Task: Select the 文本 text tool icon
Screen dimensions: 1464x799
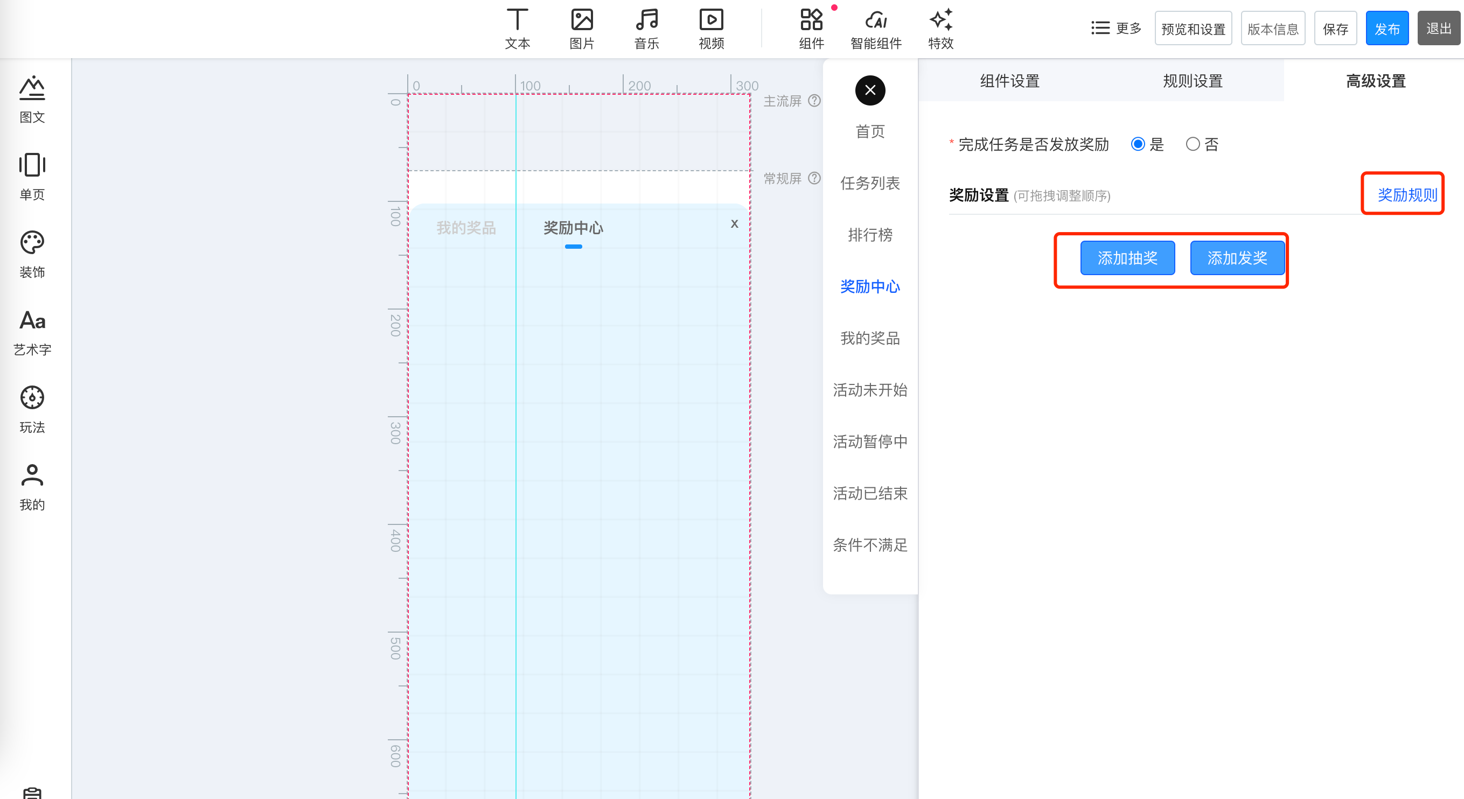Action: click(x=517, y=20)
